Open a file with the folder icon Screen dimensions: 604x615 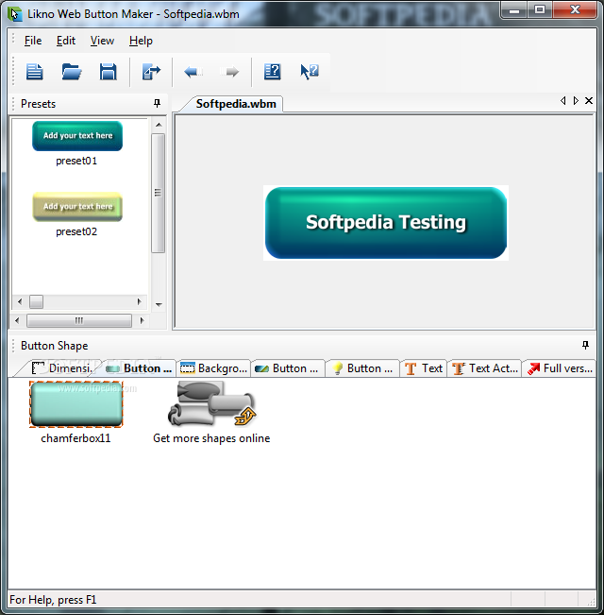[72, 72]
